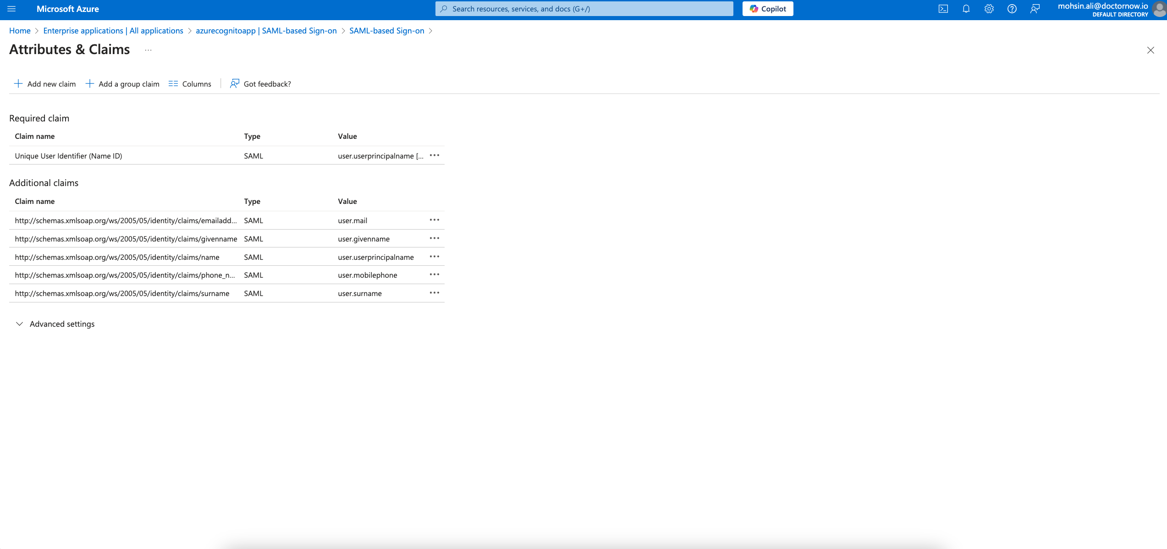Open options for user.surname claim row

[x=434, y=293]
